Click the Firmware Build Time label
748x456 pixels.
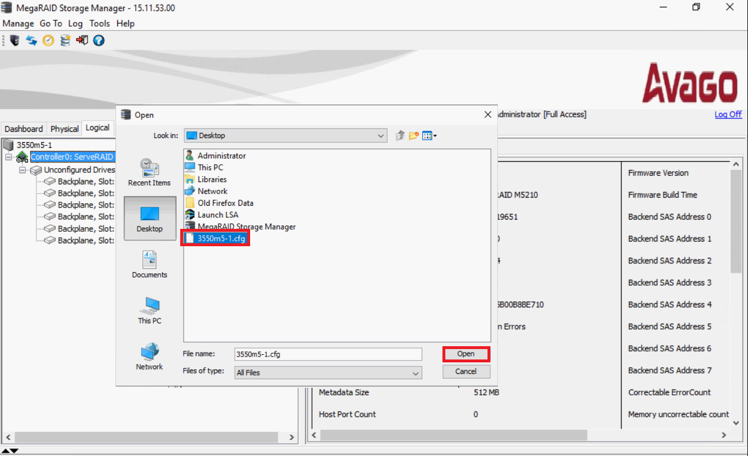(663, 195)
